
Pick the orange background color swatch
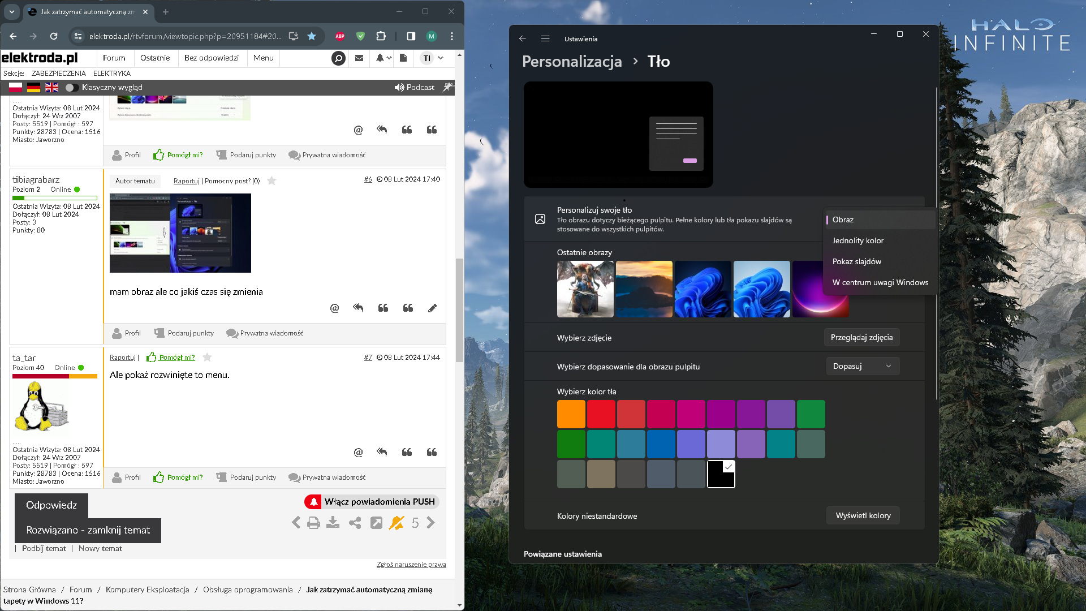point(571,414)
